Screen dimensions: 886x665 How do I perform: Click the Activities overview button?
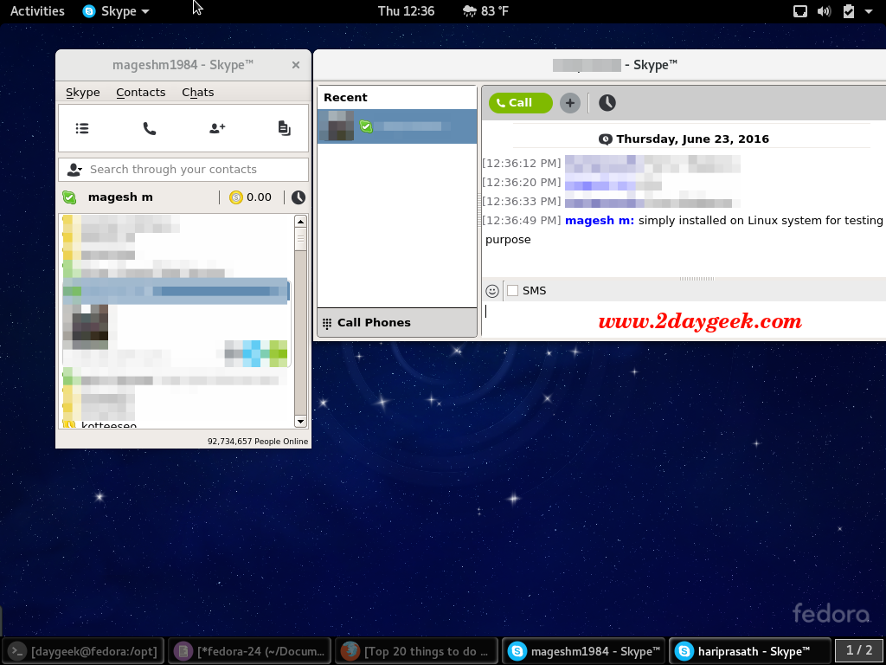click(x=37, y=11)
